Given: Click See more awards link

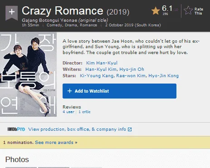Looking at the screenshot, I should pos(56,143).
